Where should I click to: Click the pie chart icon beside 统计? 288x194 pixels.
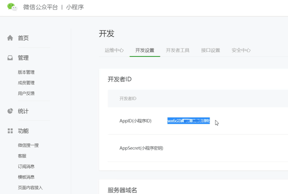coord(10,111)
